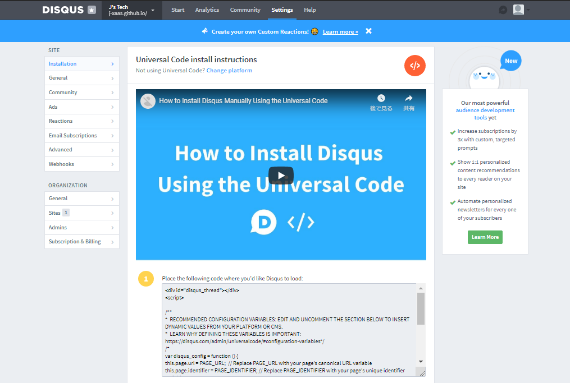Screen dimensions: 570x383
Task: Click the orange Universal Code icon
Action: pyautogui.click(x=415, y=66)
